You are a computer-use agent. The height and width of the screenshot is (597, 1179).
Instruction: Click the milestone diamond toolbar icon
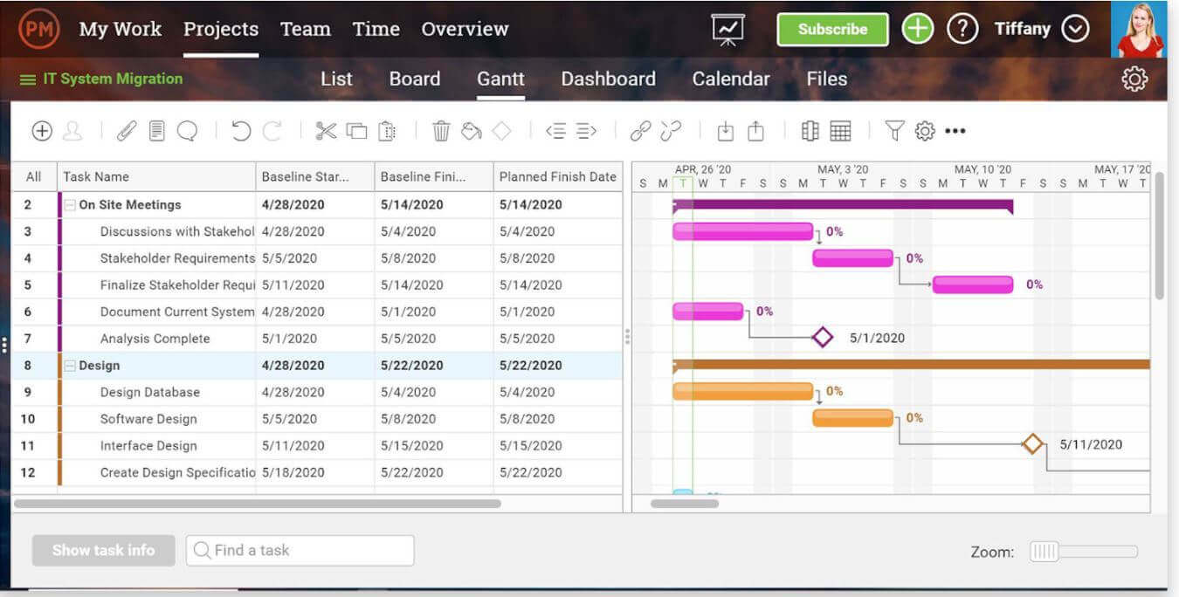pos(501,131)
